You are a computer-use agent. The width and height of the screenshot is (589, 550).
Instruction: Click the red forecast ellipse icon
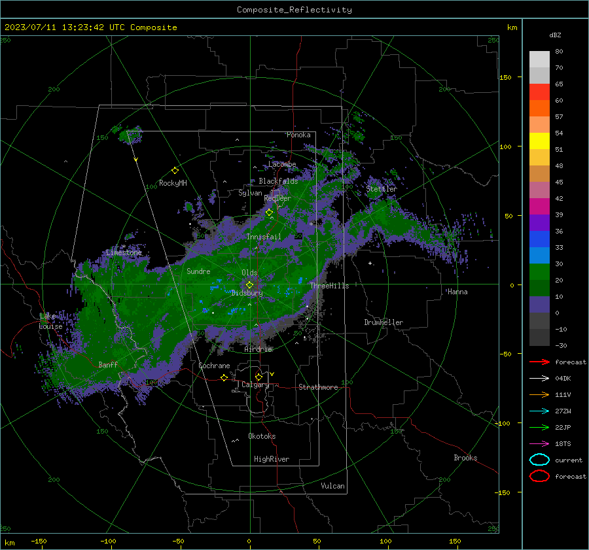[539, 476]
